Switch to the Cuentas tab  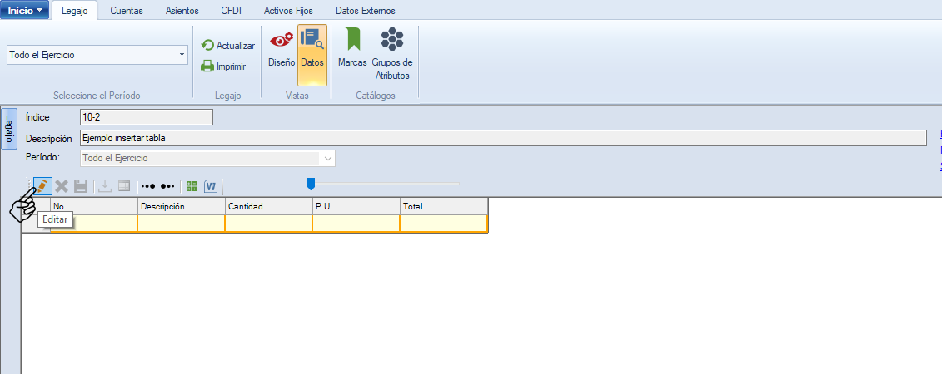(x=127, y=11)
